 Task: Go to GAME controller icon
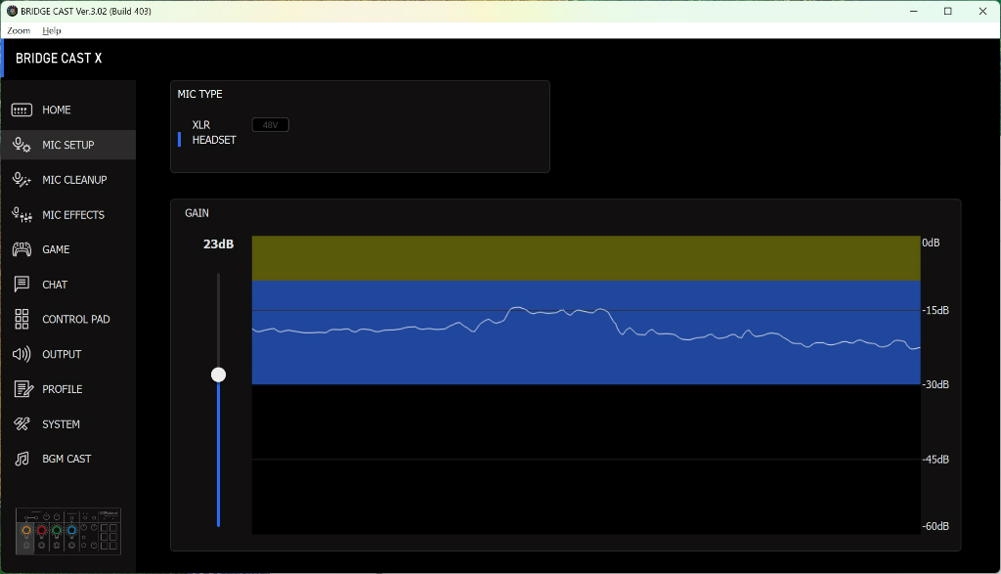[22, 249]
